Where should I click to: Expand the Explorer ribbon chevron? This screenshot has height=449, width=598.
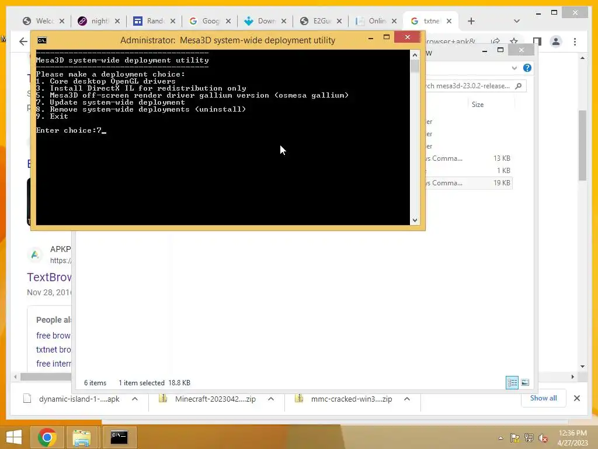[x=514, y=68]
